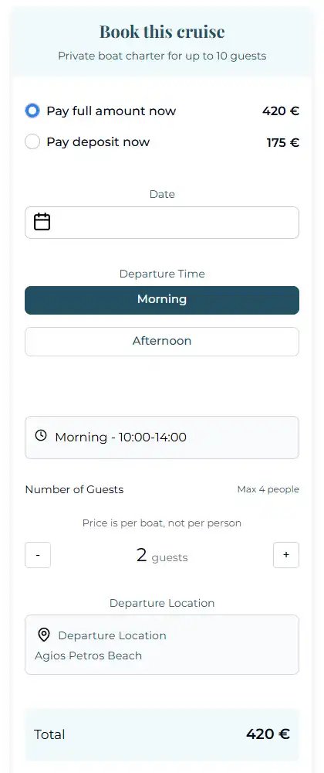This screenshot has height=773, width=324.
Task: Select Pay deposit now radio button
Action: 32,142
